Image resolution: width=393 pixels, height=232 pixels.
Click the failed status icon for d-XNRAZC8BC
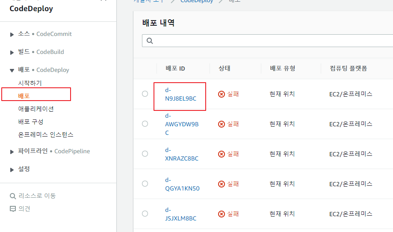coord(222,154)
